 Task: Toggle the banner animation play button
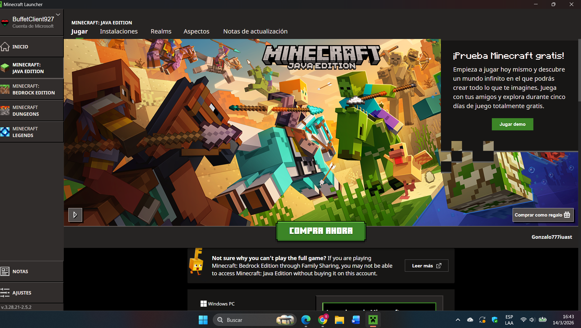(x=75, y=215)
